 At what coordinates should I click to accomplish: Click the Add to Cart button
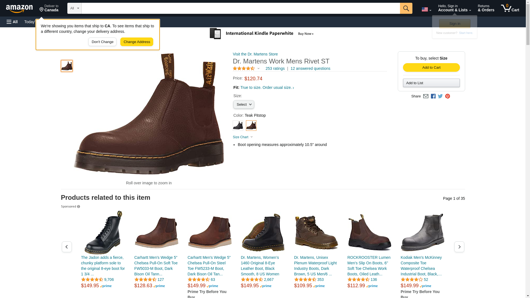[x=431, y=68]
